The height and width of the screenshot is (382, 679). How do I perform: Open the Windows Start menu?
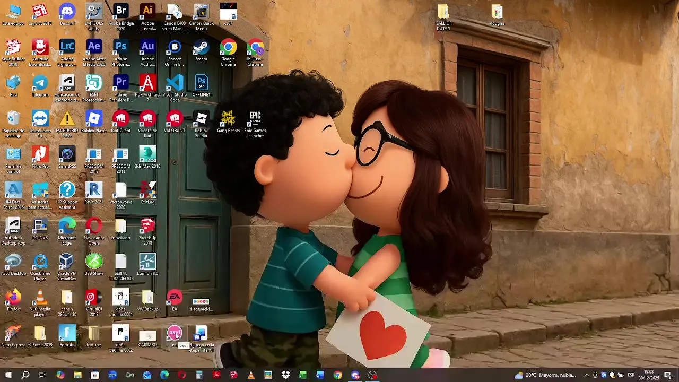coord(8,375)
